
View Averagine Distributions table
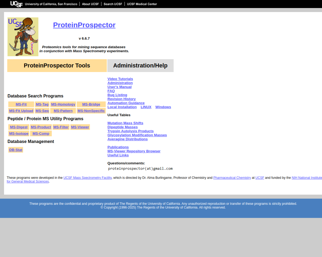(x=128, y=139)
